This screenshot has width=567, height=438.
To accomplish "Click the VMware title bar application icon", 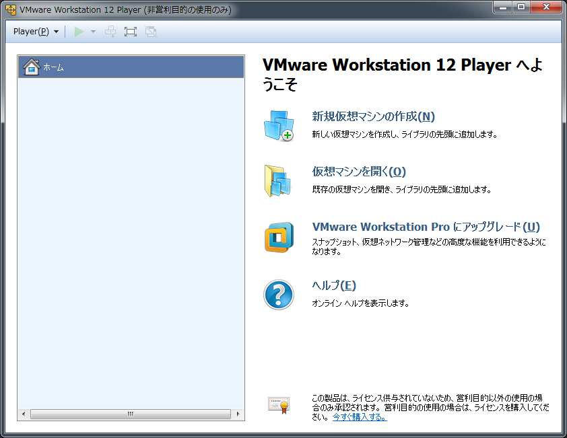I will pyautogui.click(x=11, y=10).
